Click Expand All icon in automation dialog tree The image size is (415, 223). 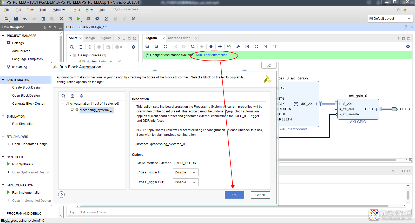[x=82, y=96]
